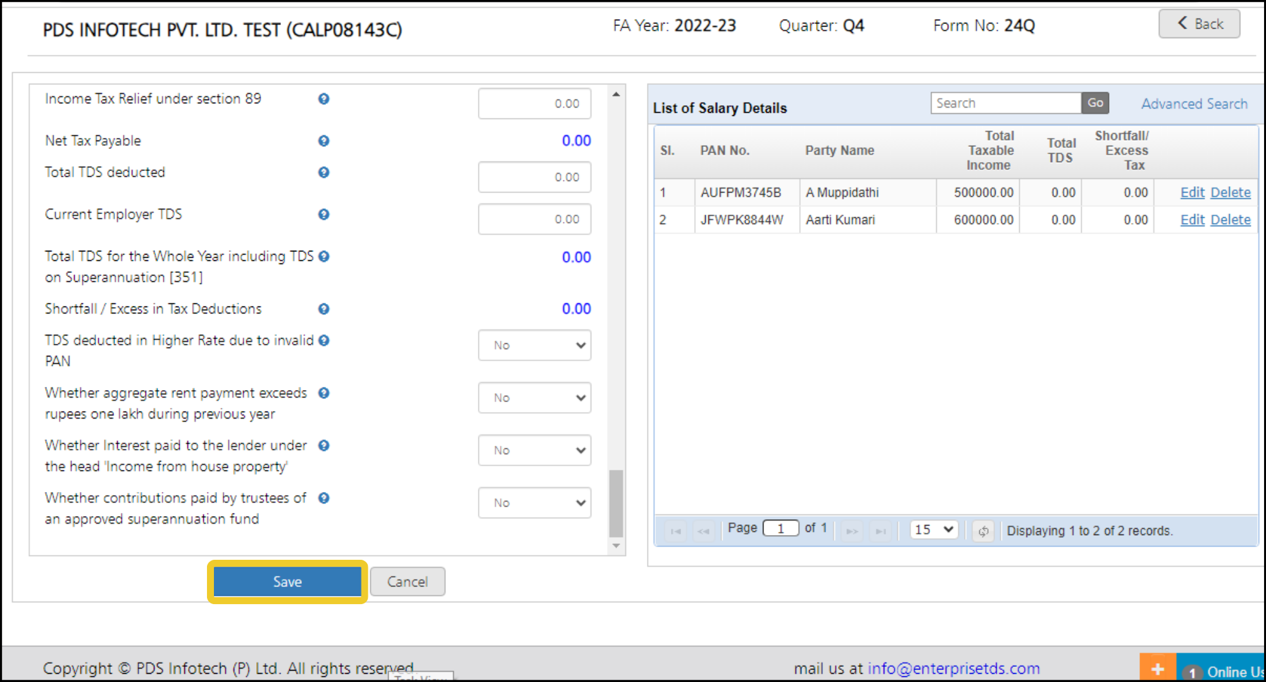Viewport: 1266px width, 682px height.
Task: Click the salary details Search field
Action: (1006, 103)
